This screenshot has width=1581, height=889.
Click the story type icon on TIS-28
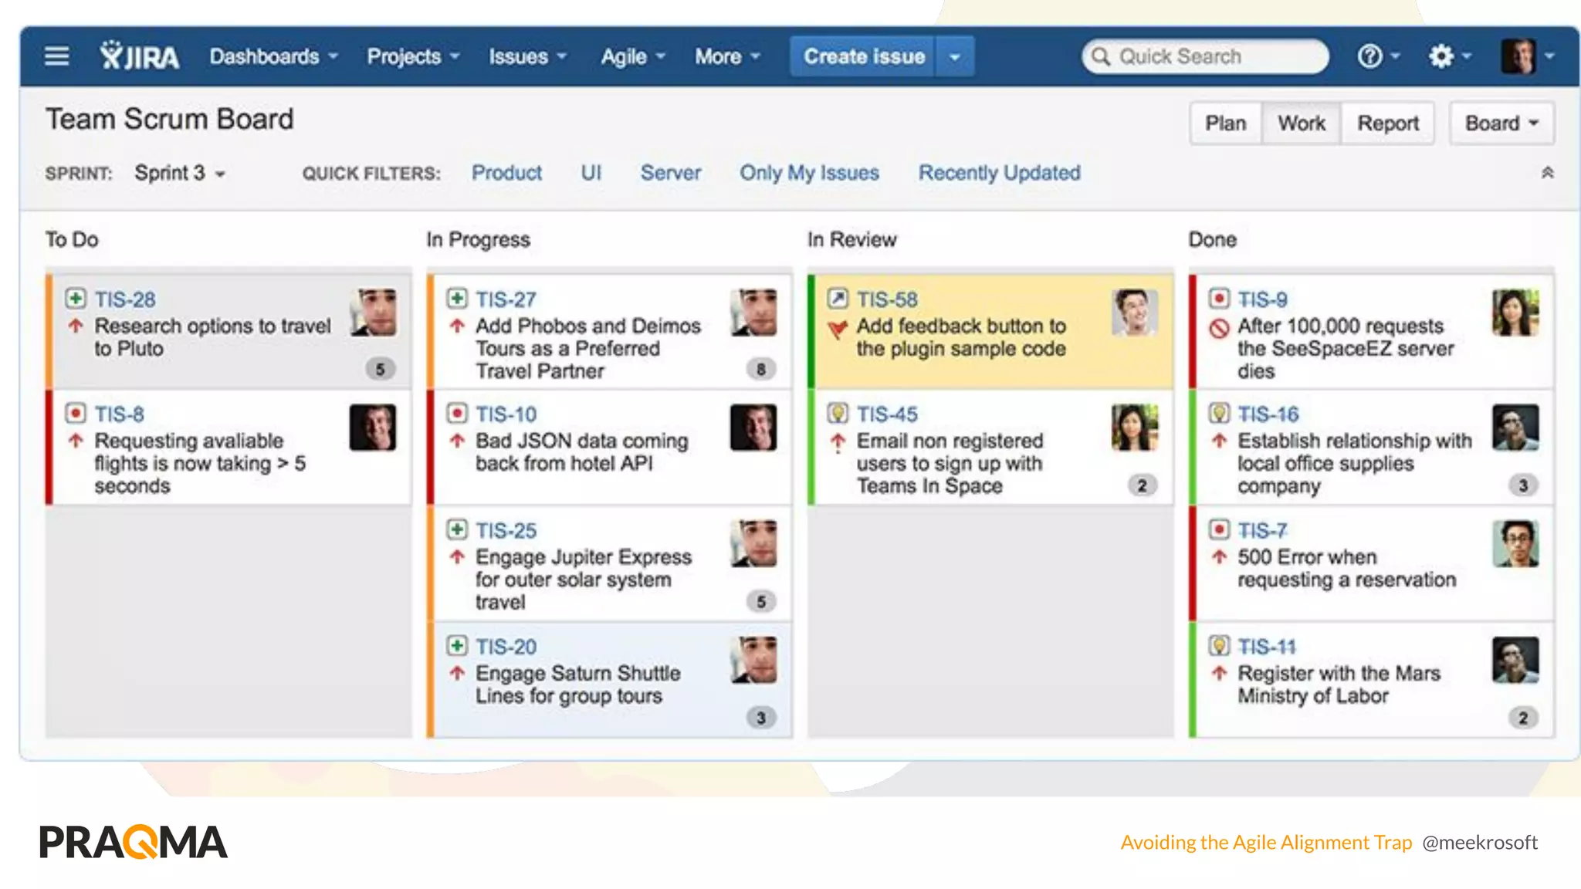point(75,298)
